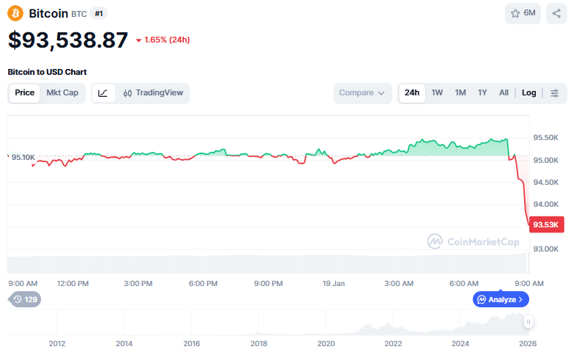This screenshot has height=355, width=571.
Task: Choose the 1W time range tab
Action: (437, 93)
